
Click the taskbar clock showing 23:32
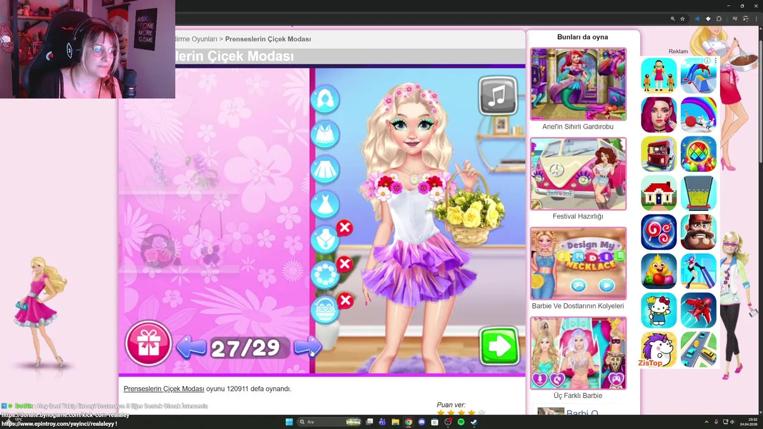click(x=749, y=422)
